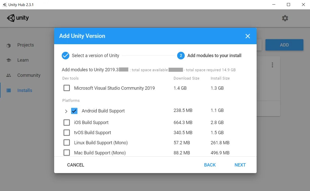Click the Installs list icon
Viewport: 310px width, 191px height.
(x=9, y=90)
